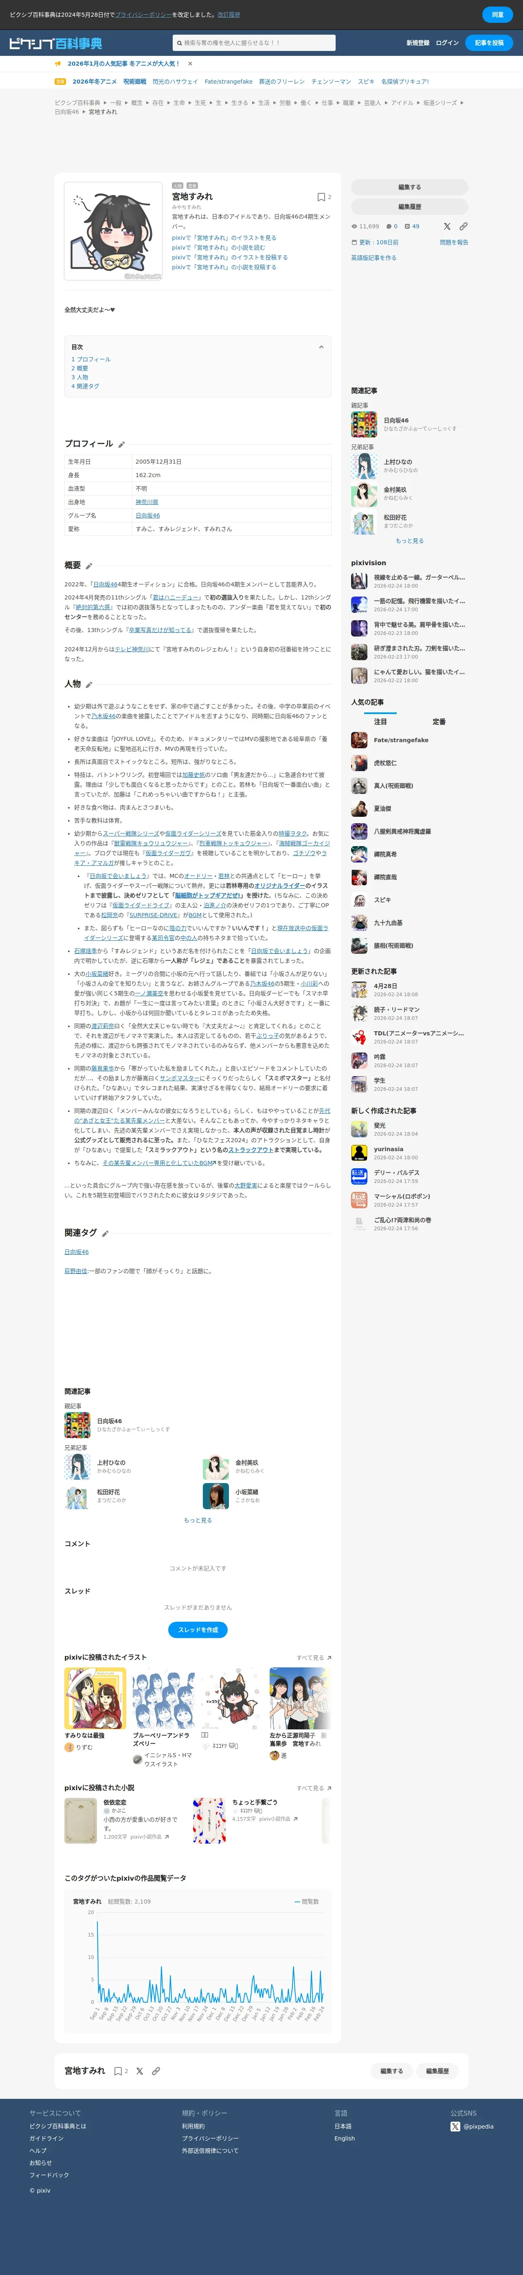The height and width of the screenshot is (2275, 523).
Task: Click 同意 button on privacy notice
Action: point(497,15)
